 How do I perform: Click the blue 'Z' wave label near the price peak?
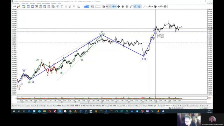[x=154, y=30]
